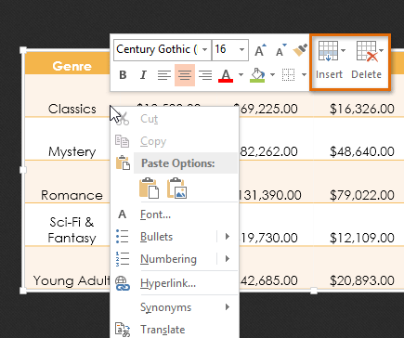Activate the Format Painter brush
Screen dimensions: 404x338
click(300, 50)
